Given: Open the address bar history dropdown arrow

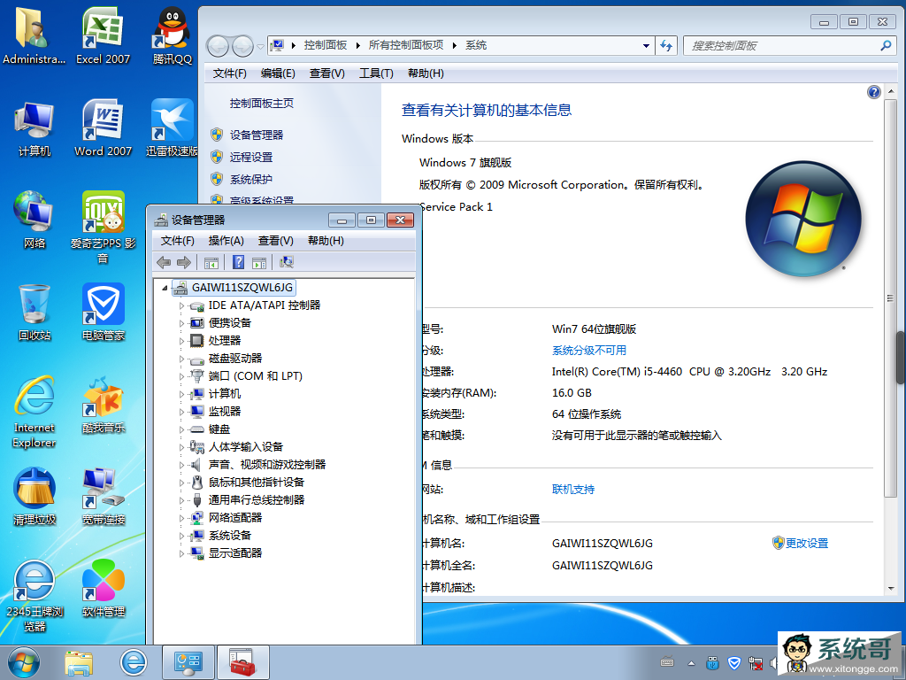Looking at the screenshot, I should [646, 46].
